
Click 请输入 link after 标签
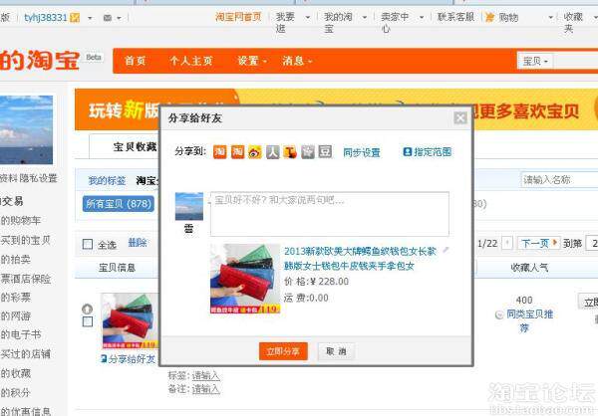(x=206, y=375)
